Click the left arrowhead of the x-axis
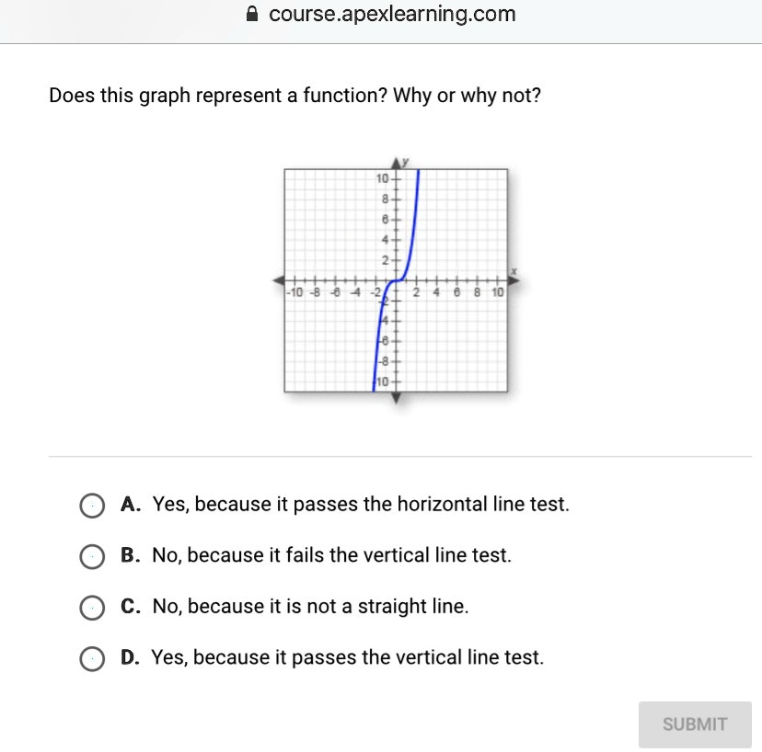This screenshot has height=752, width=762. coord(279,280)
